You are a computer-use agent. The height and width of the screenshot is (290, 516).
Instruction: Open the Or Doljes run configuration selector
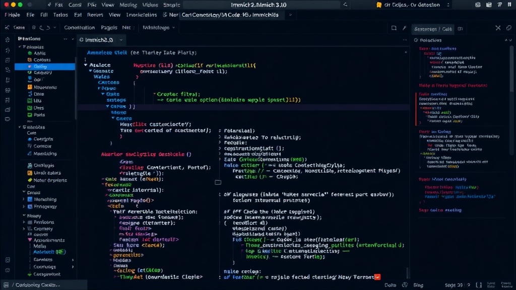tap(413, 5)
